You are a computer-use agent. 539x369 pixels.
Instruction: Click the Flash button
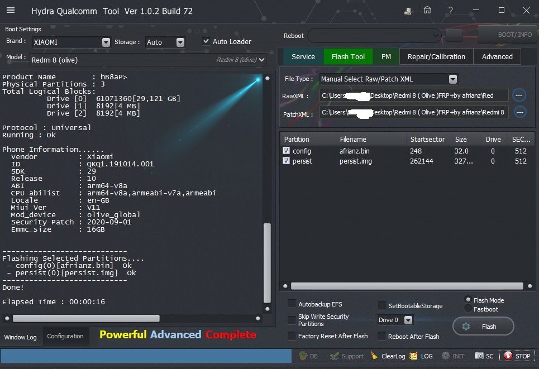click(x=483, y=327)
